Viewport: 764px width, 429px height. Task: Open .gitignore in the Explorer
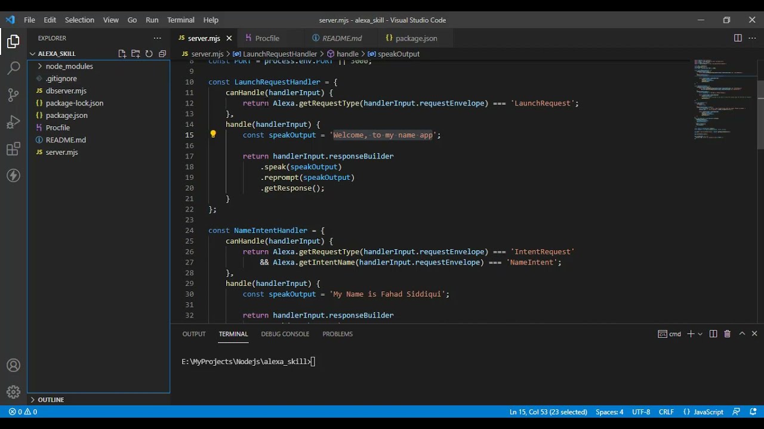coord(98,79)
